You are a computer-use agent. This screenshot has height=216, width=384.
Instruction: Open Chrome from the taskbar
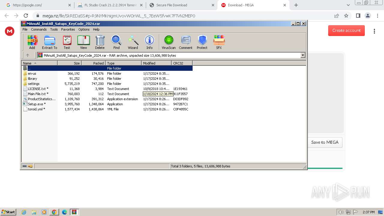point(54,212)
